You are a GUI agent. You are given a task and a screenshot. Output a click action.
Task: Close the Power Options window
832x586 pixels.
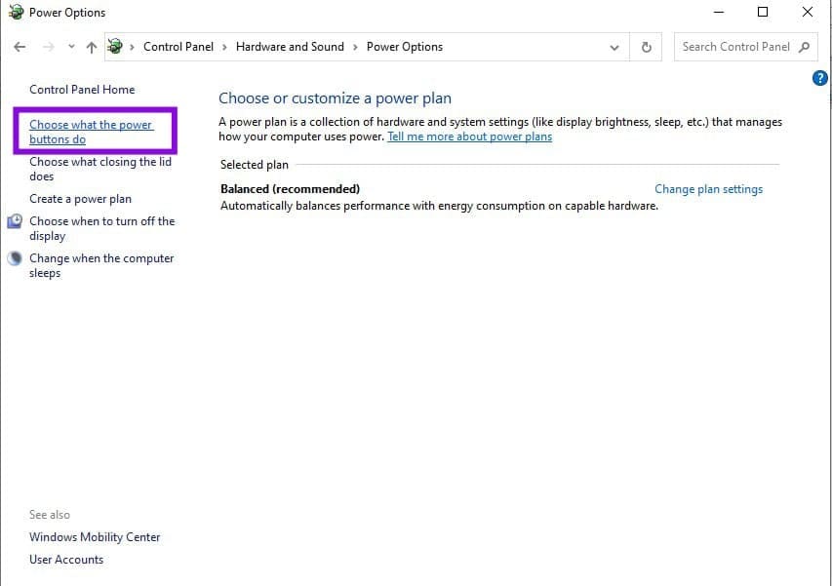pos(807,12)
